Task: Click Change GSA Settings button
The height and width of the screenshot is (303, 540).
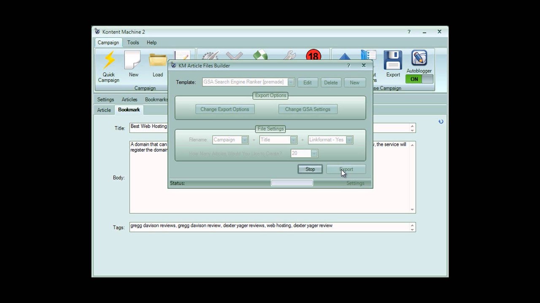Action: [308, 109]
